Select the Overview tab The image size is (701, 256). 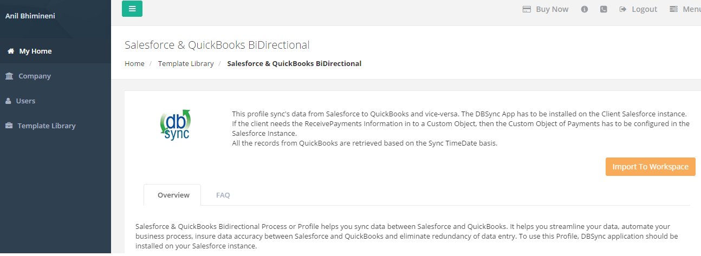coord(173,195)
